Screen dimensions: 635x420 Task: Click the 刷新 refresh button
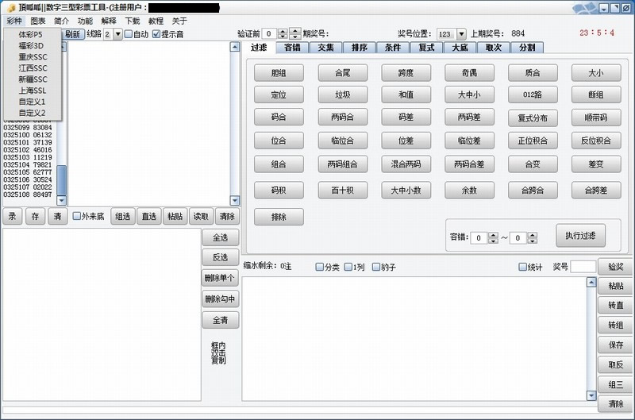tap(72, 34)
